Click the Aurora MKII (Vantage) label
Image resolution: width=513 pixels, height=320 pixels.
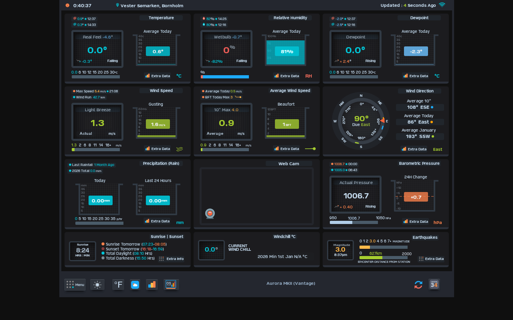coord(291,283)
